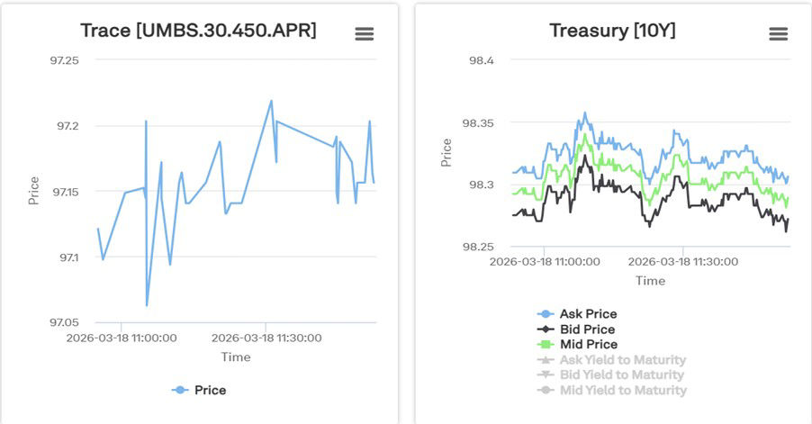Click the blue Ask Price legend marker
This screenshot has height=424, width=812.
point(545,314)
